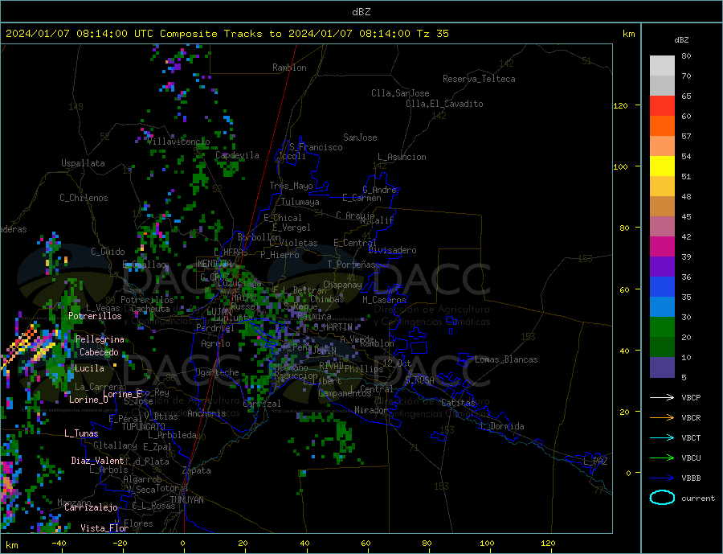Click the Diaz_Valent label
The width and height of the screenshot is (723, 554).
(x=97, y=461)
